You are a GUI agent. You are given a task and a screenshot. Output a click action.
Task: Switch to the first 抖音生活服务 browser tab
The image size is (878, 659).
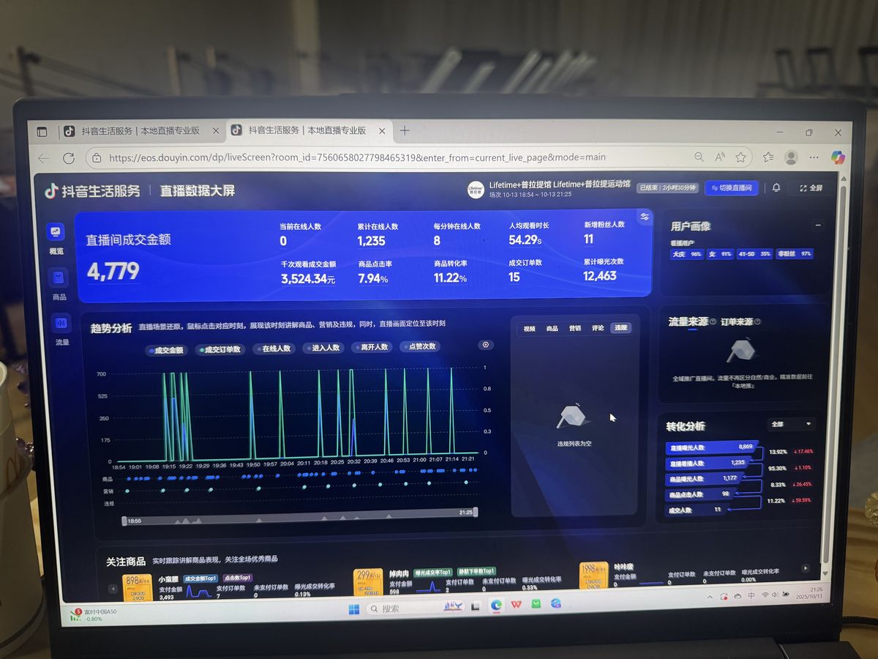(140, 131)
